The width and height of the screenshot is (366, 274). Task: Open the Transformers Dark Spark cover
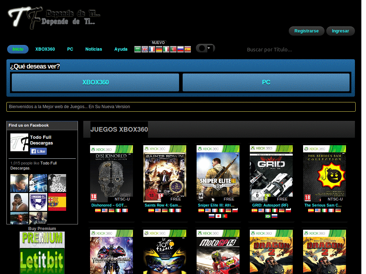tap(112, 252)
